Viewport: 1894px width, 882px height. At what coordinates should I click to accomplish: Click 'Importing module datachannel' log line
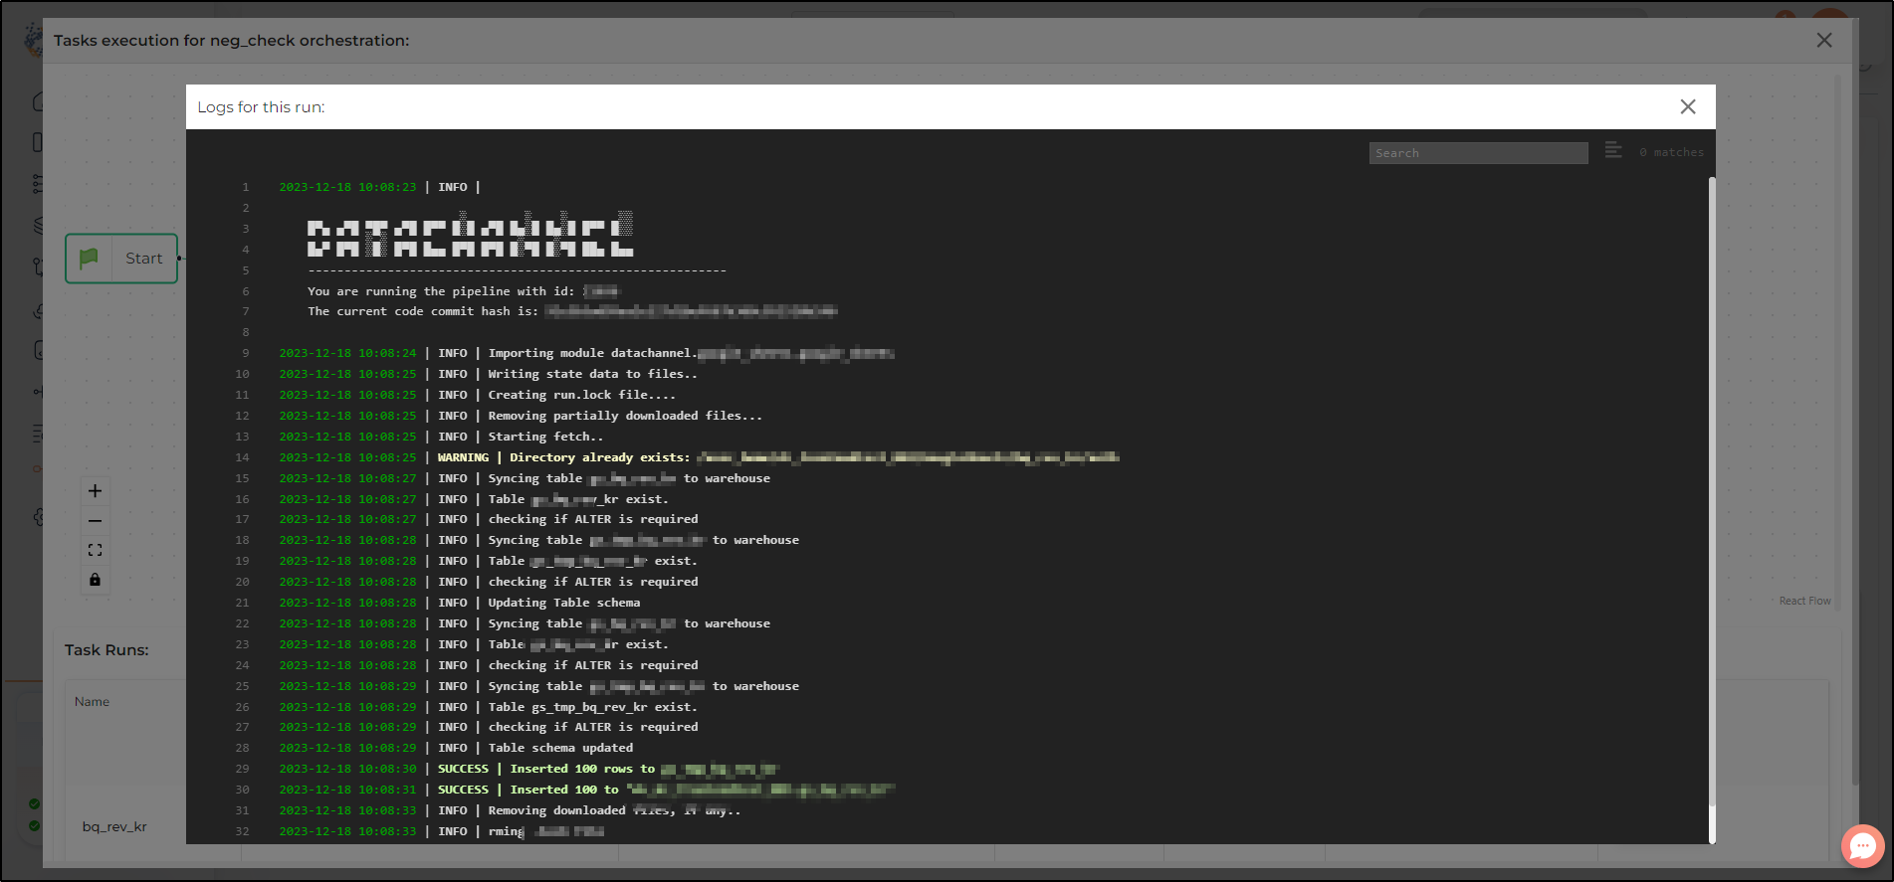point(586,353)
